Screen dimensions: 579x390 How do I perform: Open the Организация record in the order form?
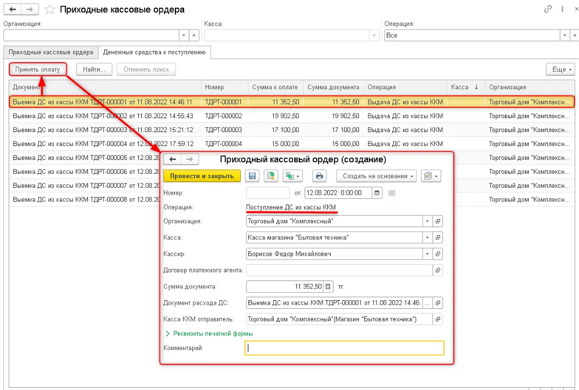coord(438,221)
